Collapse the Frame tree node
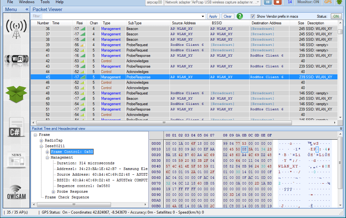Screen dimensions: 346x218 point(35,135)
